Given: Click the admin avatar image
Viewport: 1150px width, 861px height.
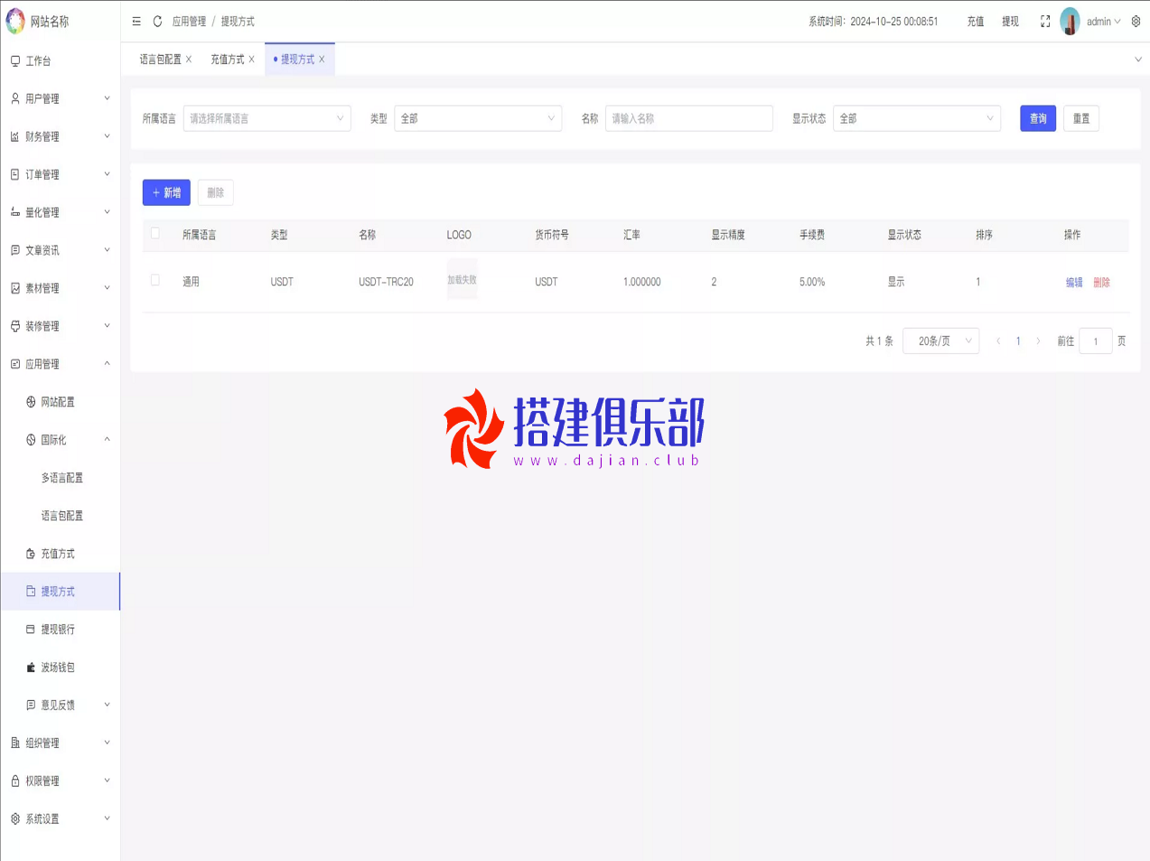Looking at the screenshot, I should (1070, 22).
